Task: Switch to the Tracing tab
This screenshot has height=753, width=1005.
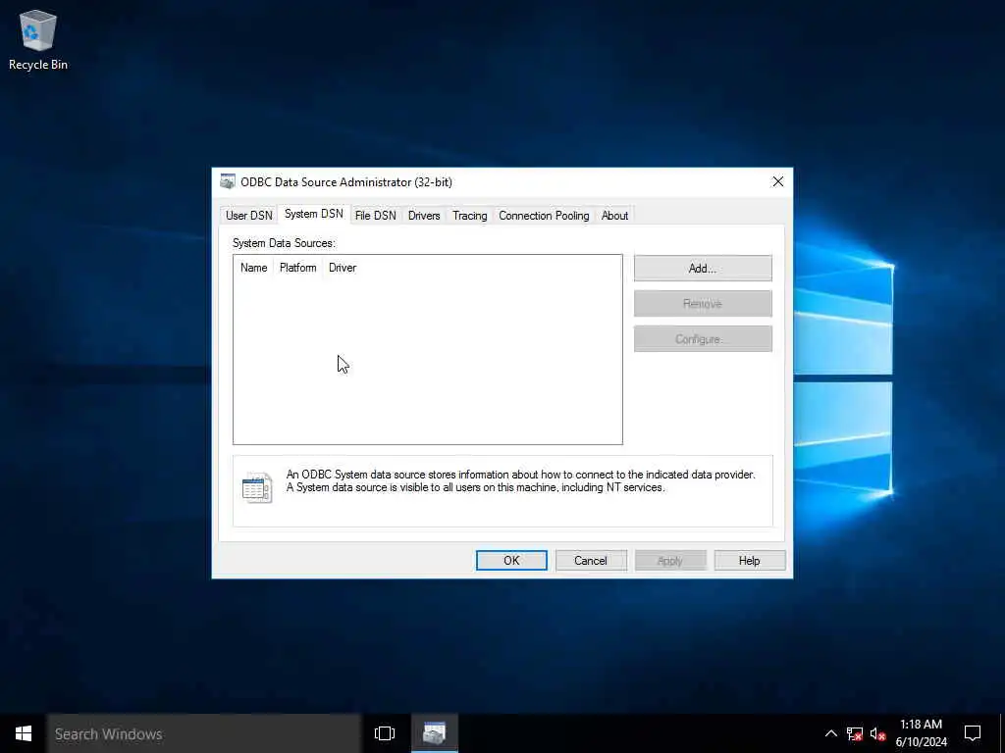Action: point(470,216)
